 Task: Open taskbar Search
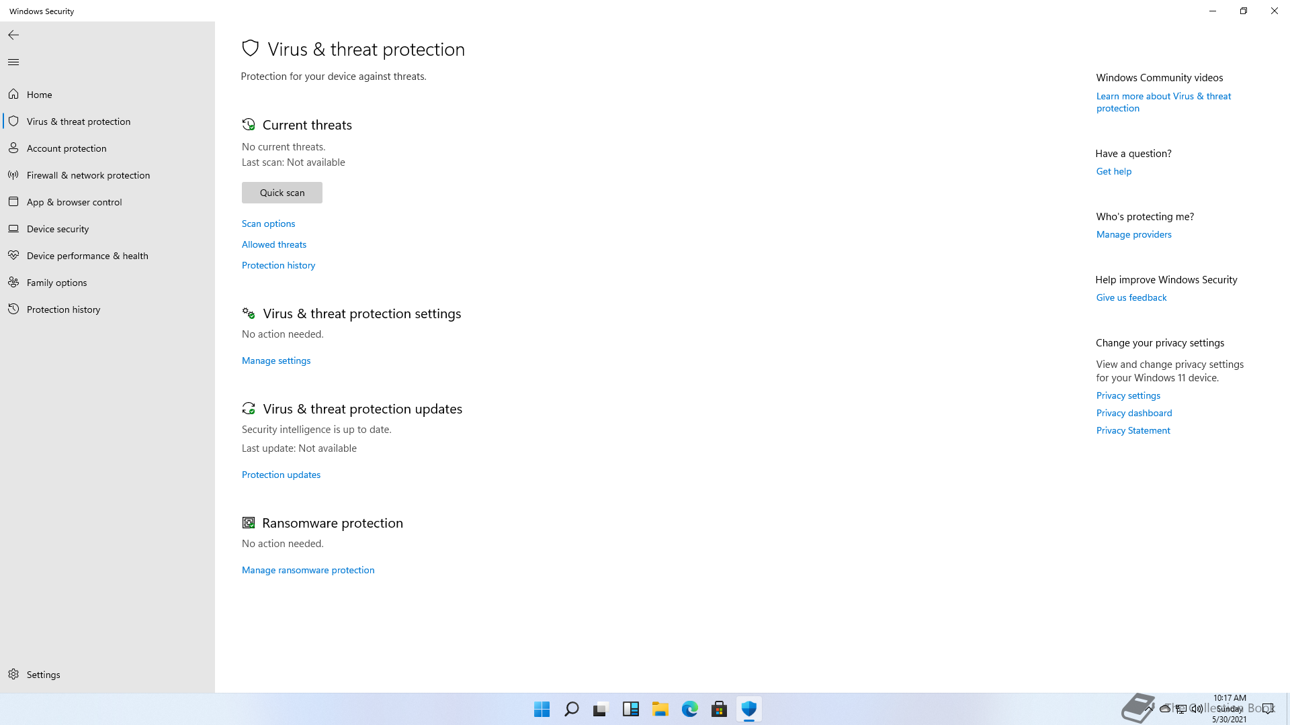coord(572,709)
